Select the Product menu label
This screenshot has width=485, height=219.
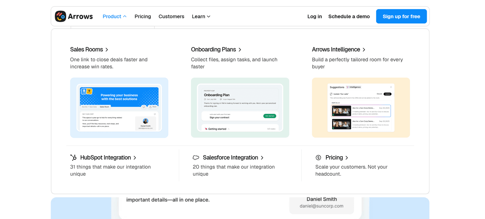pyautogui.click(x=112, y=16)
